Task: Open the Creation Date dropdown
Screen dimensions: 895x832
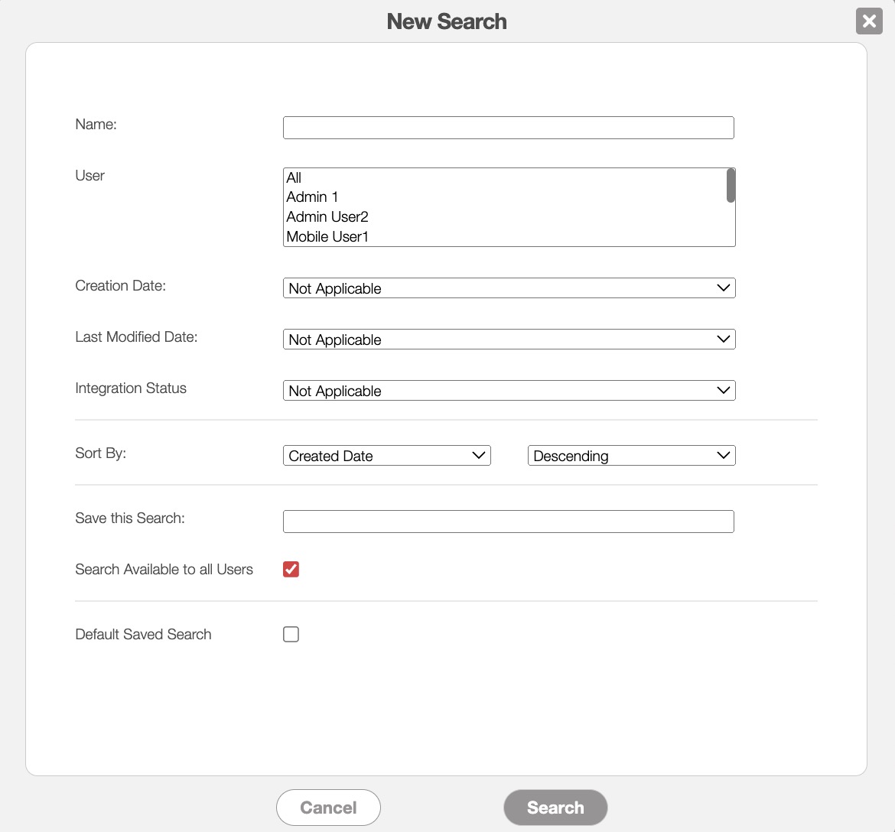Action: 508,288
